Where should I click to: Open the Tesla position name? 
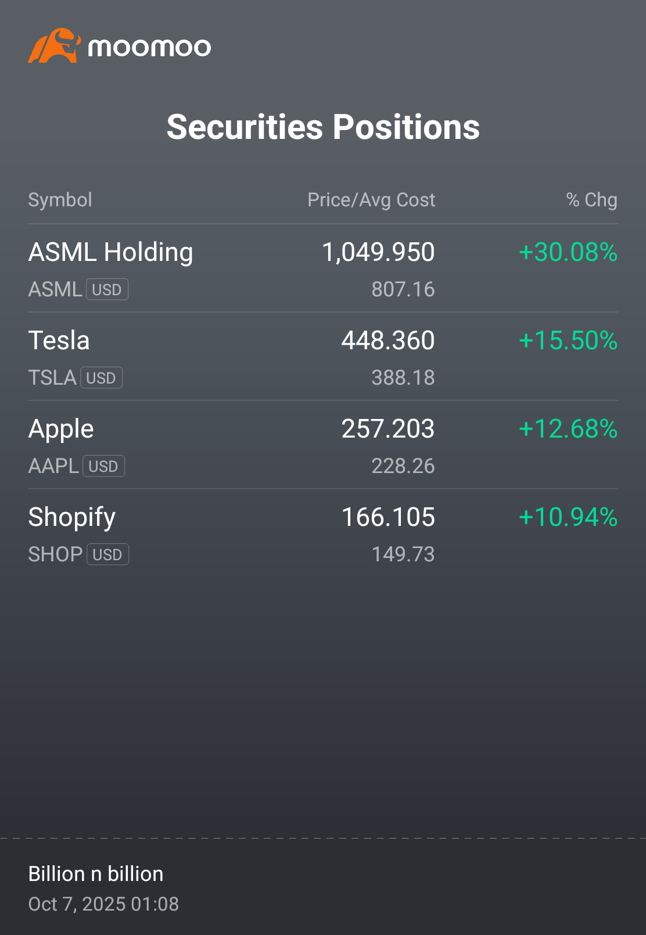tap(59, 341)
